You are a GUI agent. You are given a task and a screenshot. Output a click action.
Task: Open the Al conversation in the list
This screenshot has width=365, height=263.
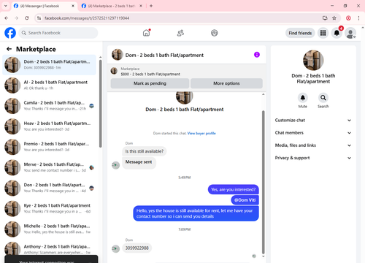pos(49,85)
